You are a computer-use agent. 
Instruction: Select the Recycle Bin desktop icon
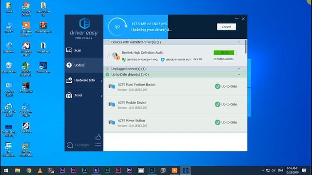9,68
